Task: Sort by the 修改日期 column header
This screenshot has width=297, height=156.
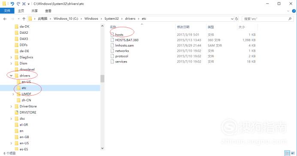Action: [183, 27]
